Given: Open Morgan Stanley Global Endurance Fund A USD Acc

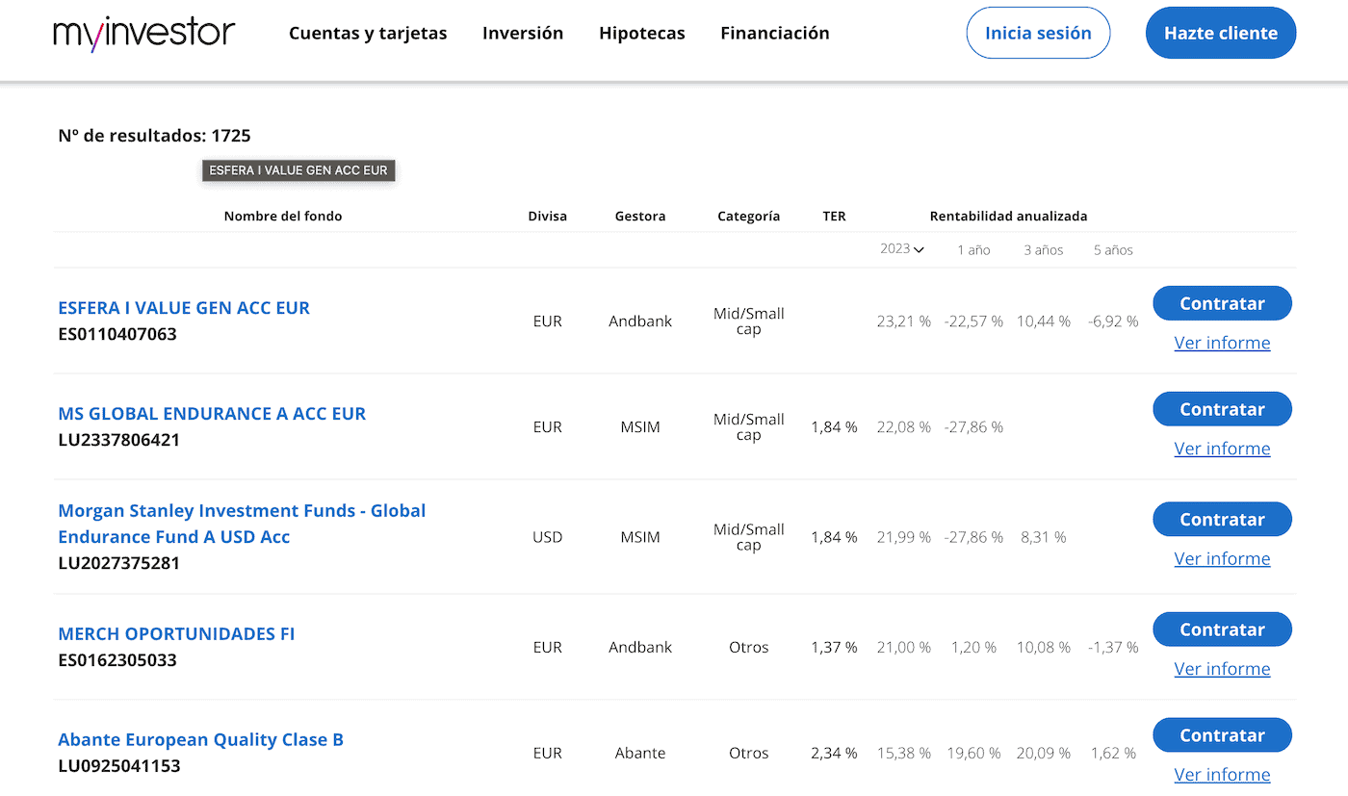Looking at the screenshot, I should point(242,524).
